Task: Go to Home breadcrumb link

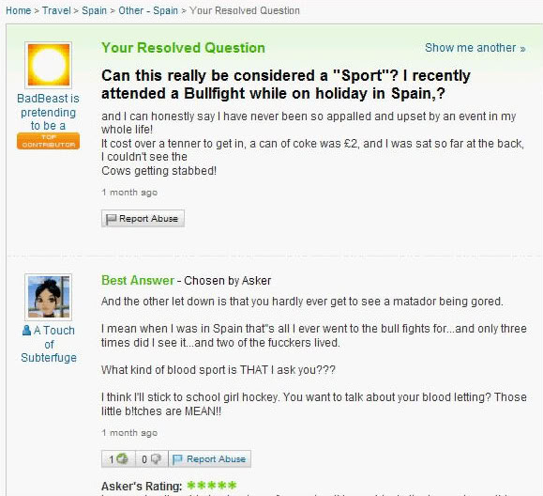Action: (x=19, y=10)
